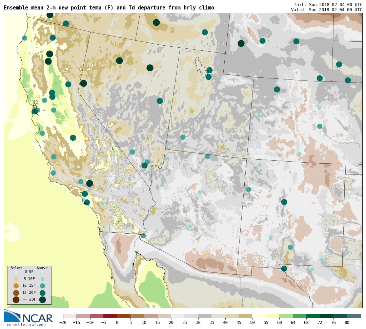Viewport: 366px width, 329px height.
Task: Pick the 10-15F Above legend marker
Action: (x=42, y=286)
